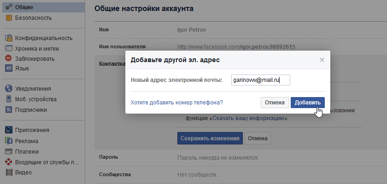Click the Сообщества settings row

click(x=240, y=175)
